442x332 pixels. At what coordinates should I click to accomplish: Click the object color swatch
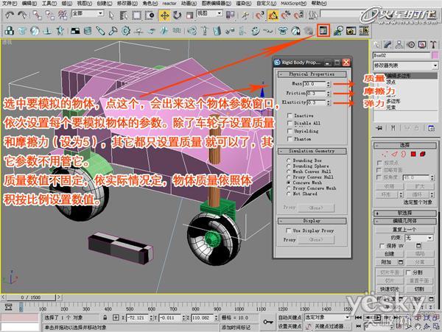435,55
